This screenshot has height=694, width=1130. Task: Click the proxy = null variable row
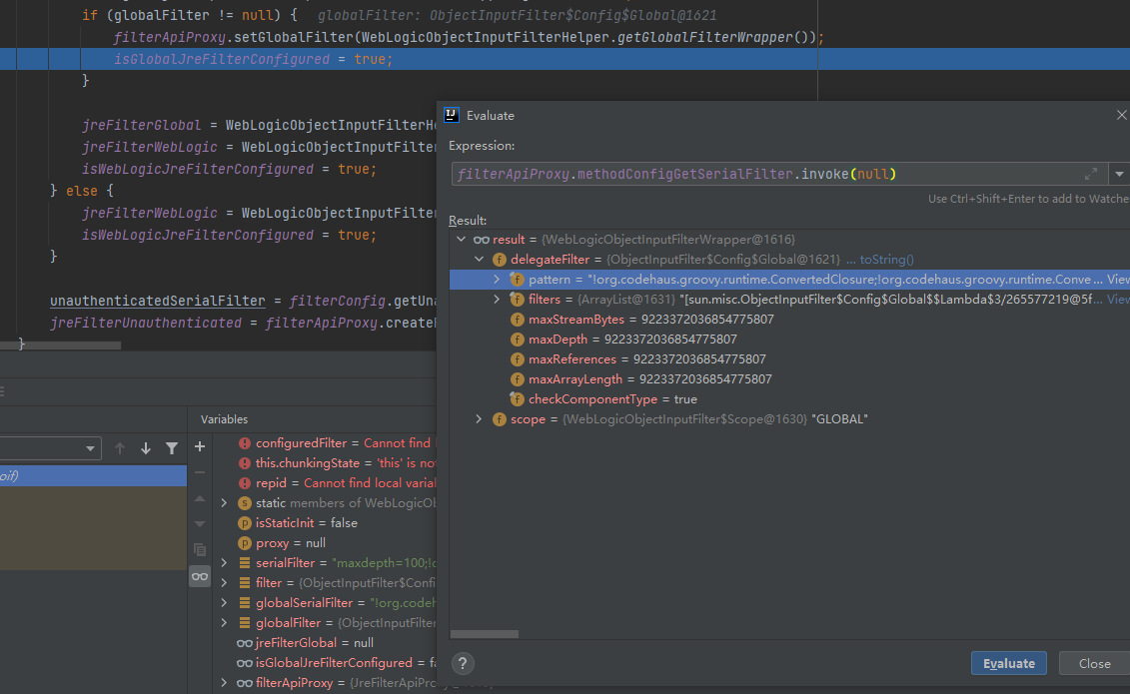(326, 543)
